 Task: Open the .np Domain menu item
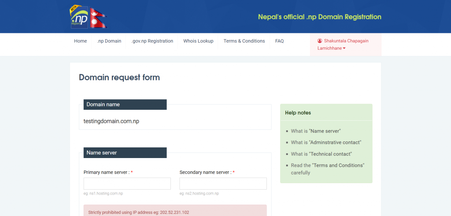[x=109, y=41]
